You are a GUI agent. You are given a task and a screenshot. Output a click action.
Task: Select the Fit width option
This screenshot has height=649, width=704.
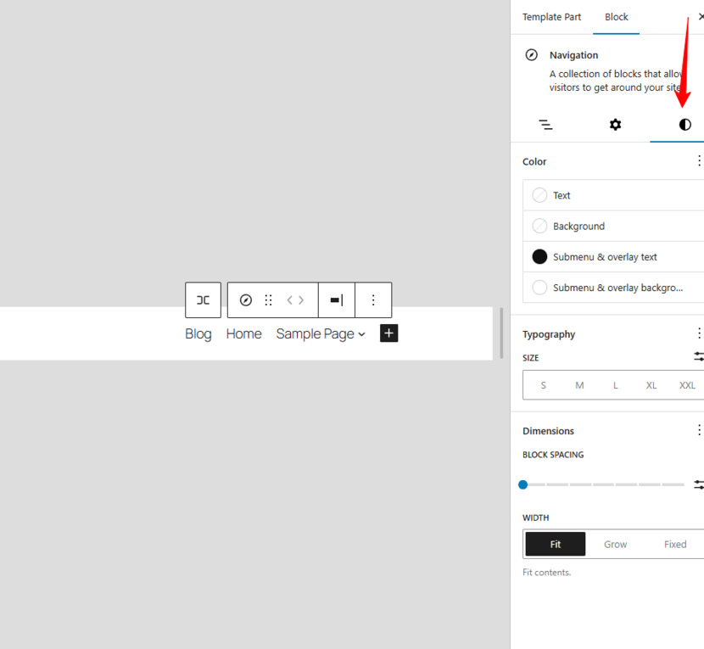pos(556,544)
